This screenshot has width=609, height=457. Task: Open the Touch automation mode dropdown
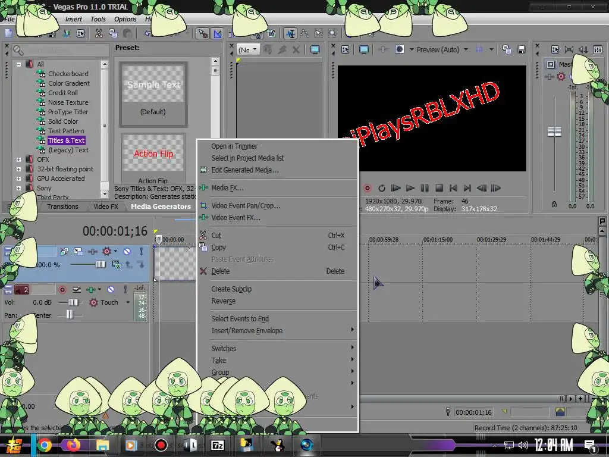point(128,302)
